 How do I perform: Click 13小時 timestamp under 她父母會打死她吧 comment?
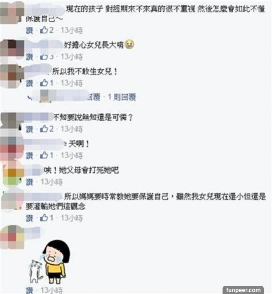point(52,182)
